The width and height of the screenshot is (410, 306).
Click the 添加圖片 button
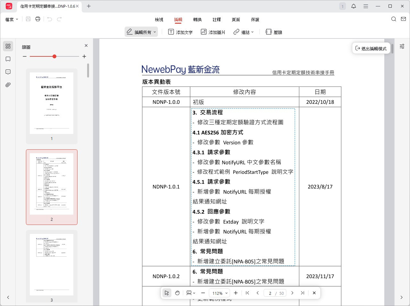pyautogui.click(x=213, y=32)
